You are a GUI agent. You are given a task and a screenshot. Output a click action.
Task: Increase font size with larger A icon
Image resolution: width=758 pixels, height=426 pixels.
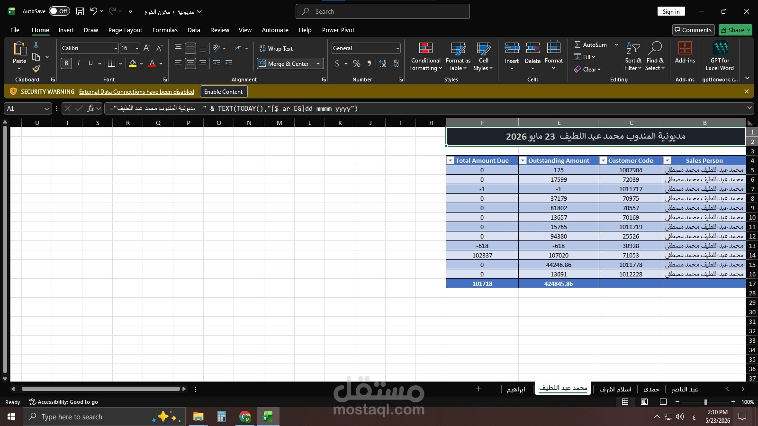pyautogui.click(x=147, y=48)
